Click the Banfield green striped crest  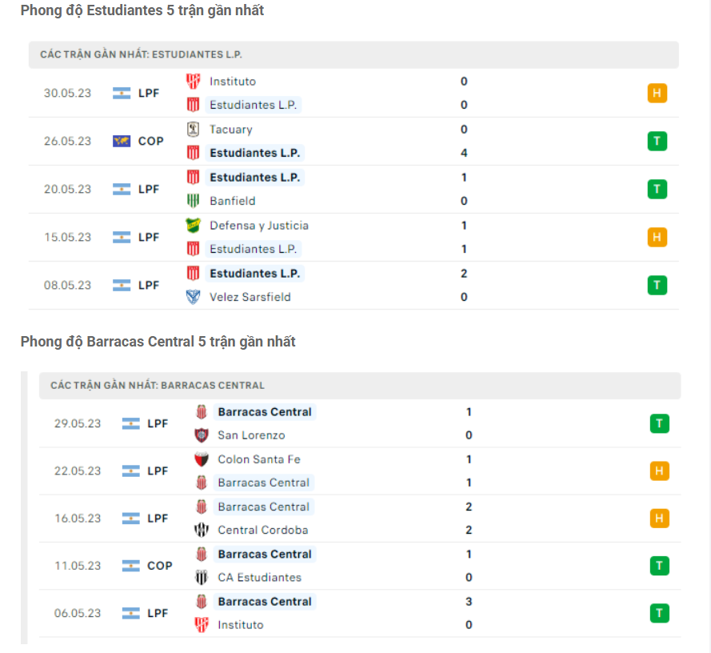pyautogui.click(x=194, y=201)
